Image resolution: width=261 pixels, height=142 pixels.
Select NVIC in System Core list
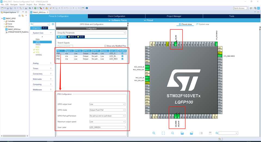(x=38, y=47)
